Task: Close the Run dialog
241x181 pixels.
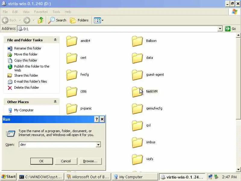Action: [x=102, y=119]
